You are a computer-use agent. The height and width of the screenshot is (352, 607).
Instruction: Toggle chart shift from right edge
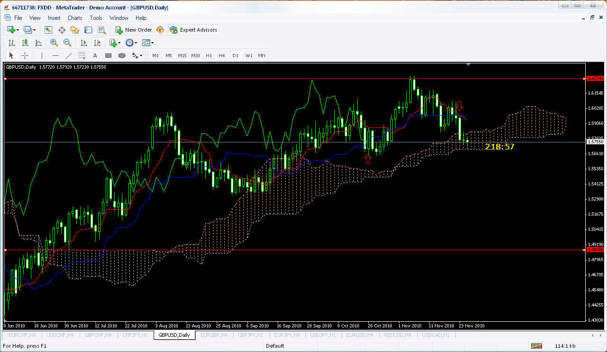click(x=97, y=43)
